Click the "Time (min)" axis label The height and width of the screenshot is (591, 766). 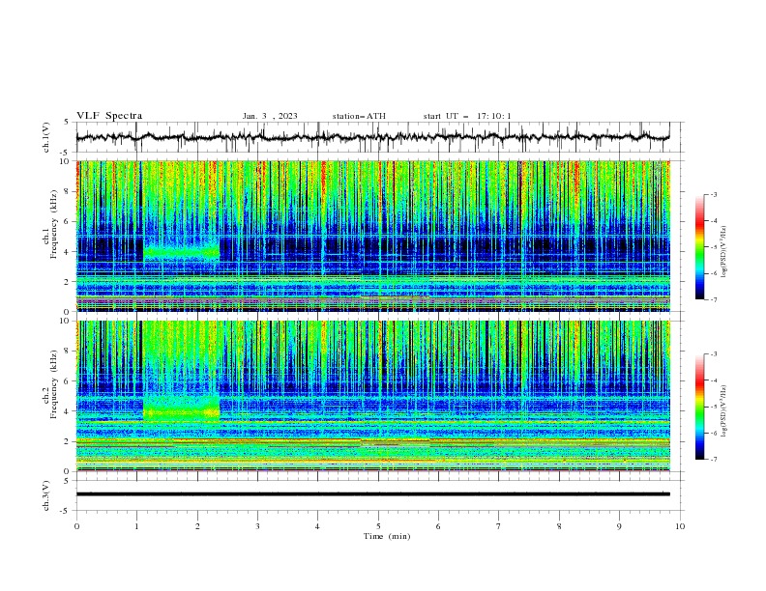coord(387,536)
